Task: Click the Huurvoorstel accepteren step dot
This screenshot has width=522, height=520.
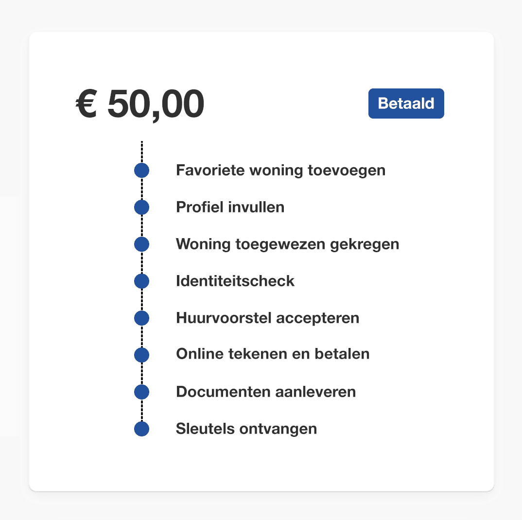Action: [x=141, y=318]
